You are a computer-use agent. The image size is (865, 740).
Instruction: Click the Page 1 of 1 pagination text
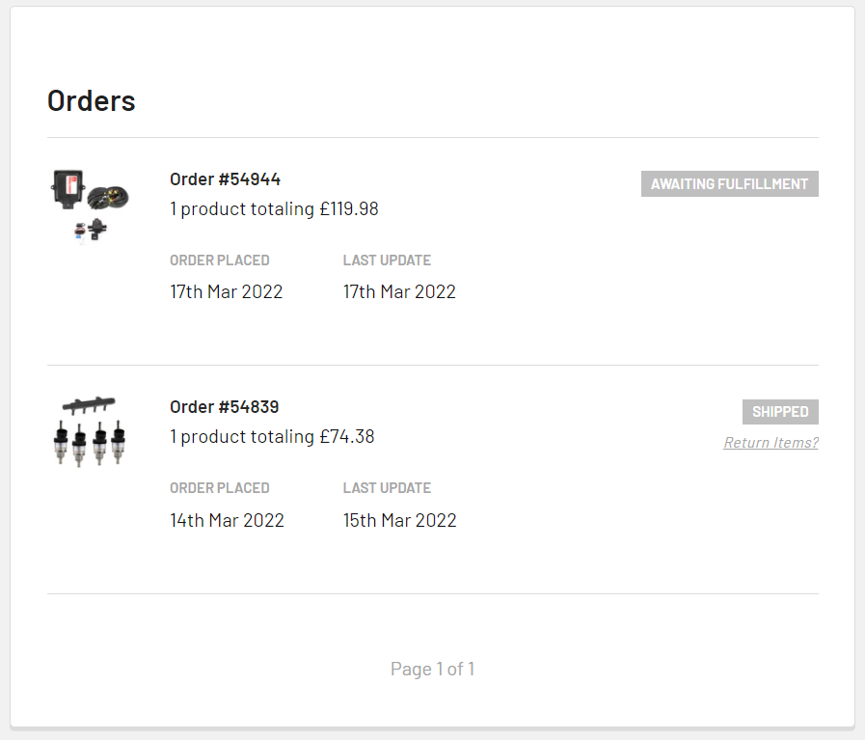432,669
